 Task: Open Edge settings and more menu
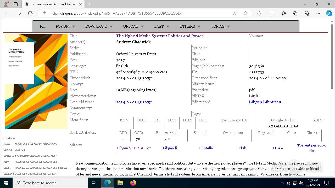pyautogui.click(x=318, y=13)
